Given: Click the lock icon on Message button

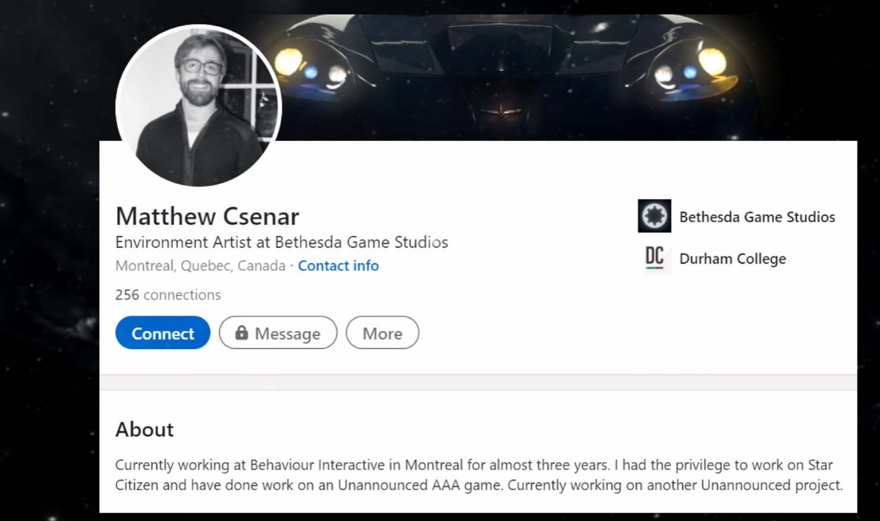Looking at the screenshot, I should point(241,332).
